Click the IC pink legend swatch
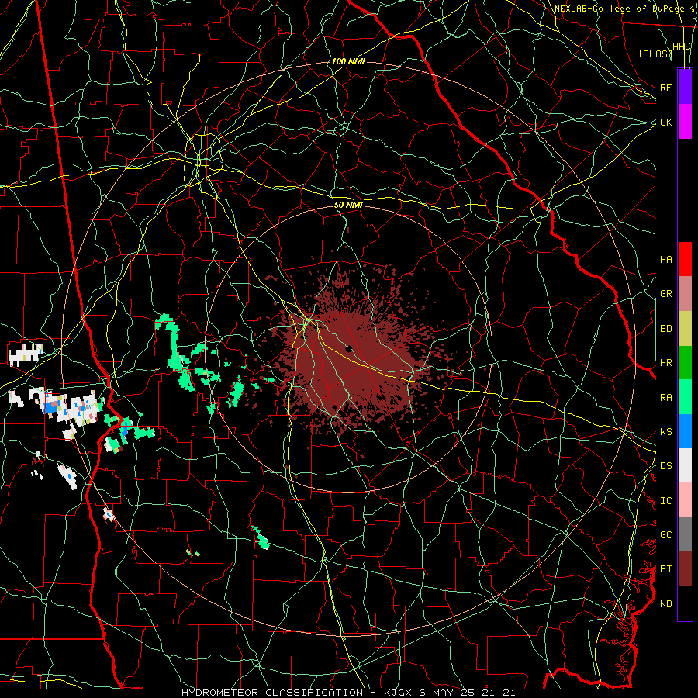Viewport: 698px width, 698px height. pos(685,500)
